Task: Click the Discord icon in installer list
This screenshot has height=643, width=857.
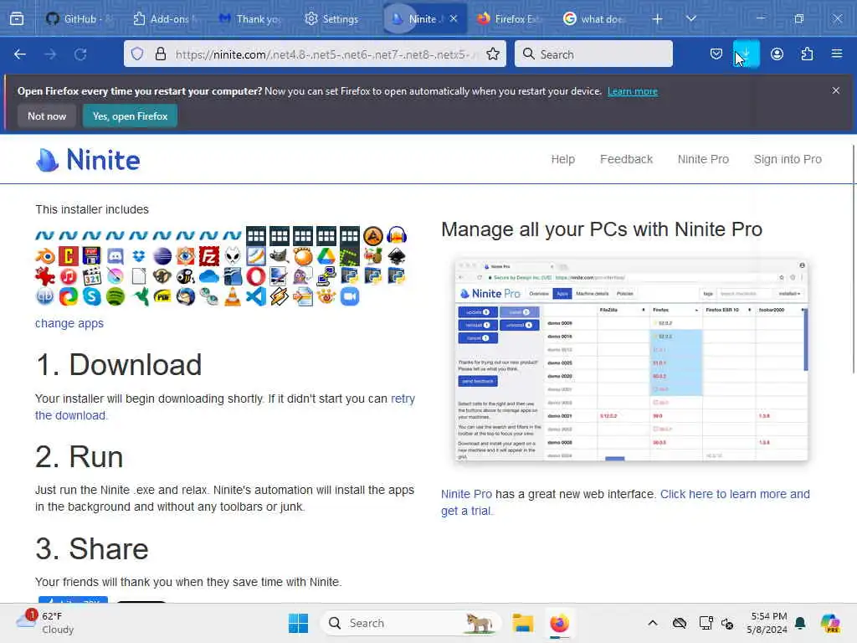Action: pyautogui.click(x=115, y=256)
